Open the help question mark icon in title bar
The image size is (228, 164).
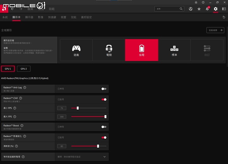click(x=203, y=2)
